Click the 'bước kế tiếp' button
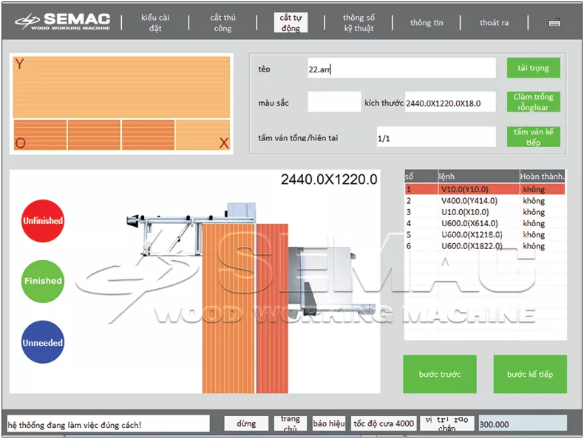The image size is (584, 439). 530,374
